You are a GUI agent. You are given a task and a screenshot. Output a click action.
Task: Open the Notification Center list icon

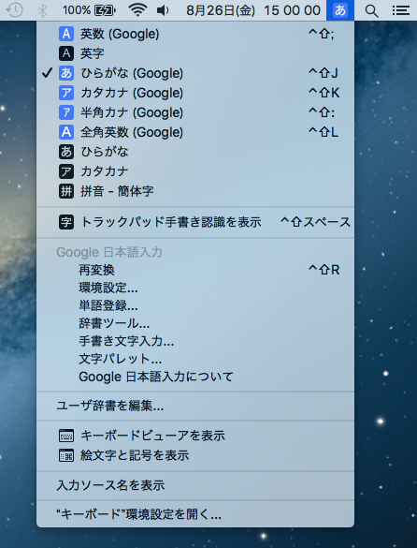[x=400, y=10]
